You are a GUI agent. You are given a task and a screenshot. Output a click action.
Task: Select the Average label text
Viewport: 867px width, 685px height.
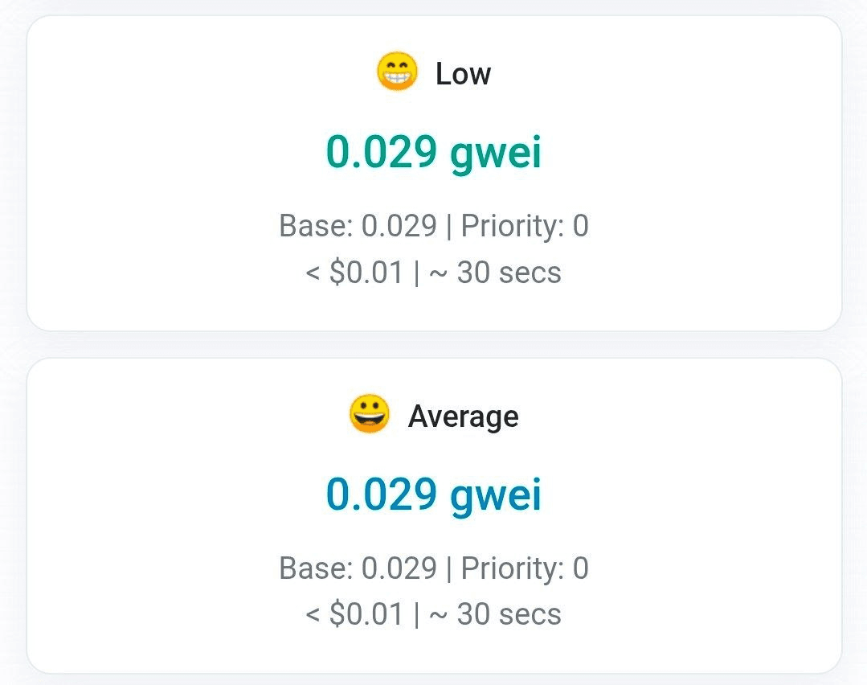tap(463, 416)
